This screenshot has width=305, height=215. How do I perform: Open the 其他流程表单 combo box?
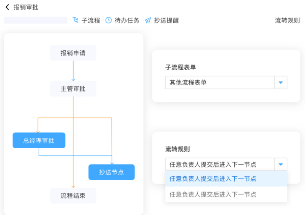(x=220, y=83)
